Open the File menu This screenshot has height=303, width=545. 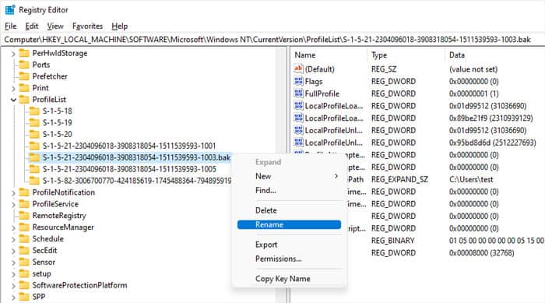point(11,26)
